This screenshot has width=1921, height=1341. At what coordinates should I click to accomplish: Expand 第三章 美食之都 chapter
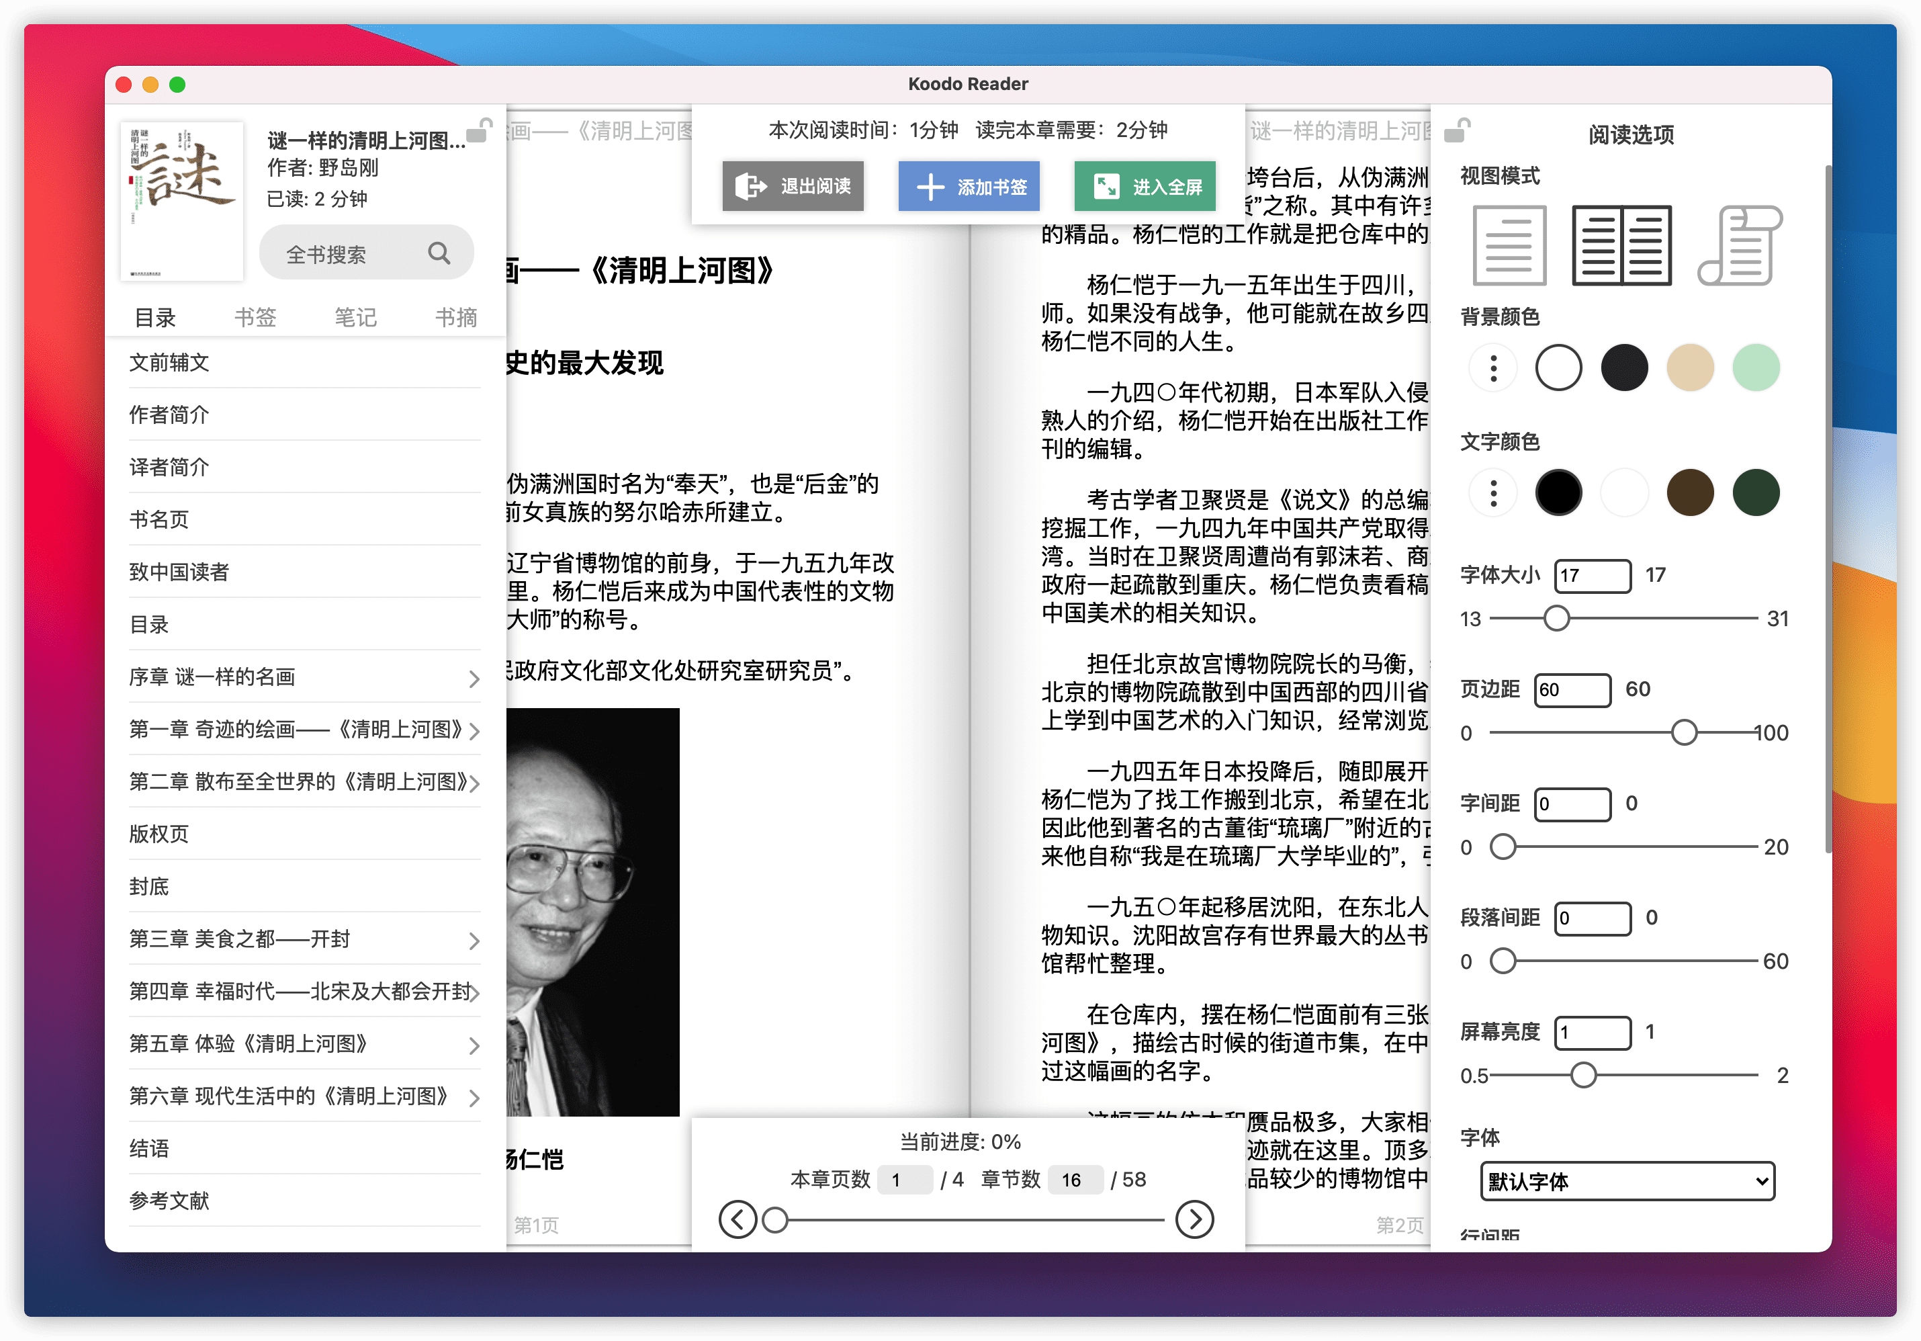474,941
